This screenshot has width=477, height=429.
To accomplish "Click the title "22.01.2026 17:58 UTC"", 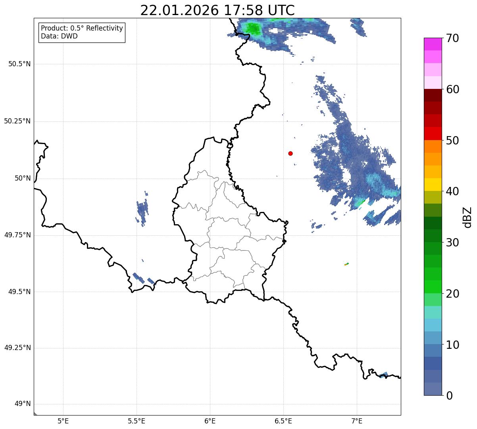I will (x=217, y=10).
